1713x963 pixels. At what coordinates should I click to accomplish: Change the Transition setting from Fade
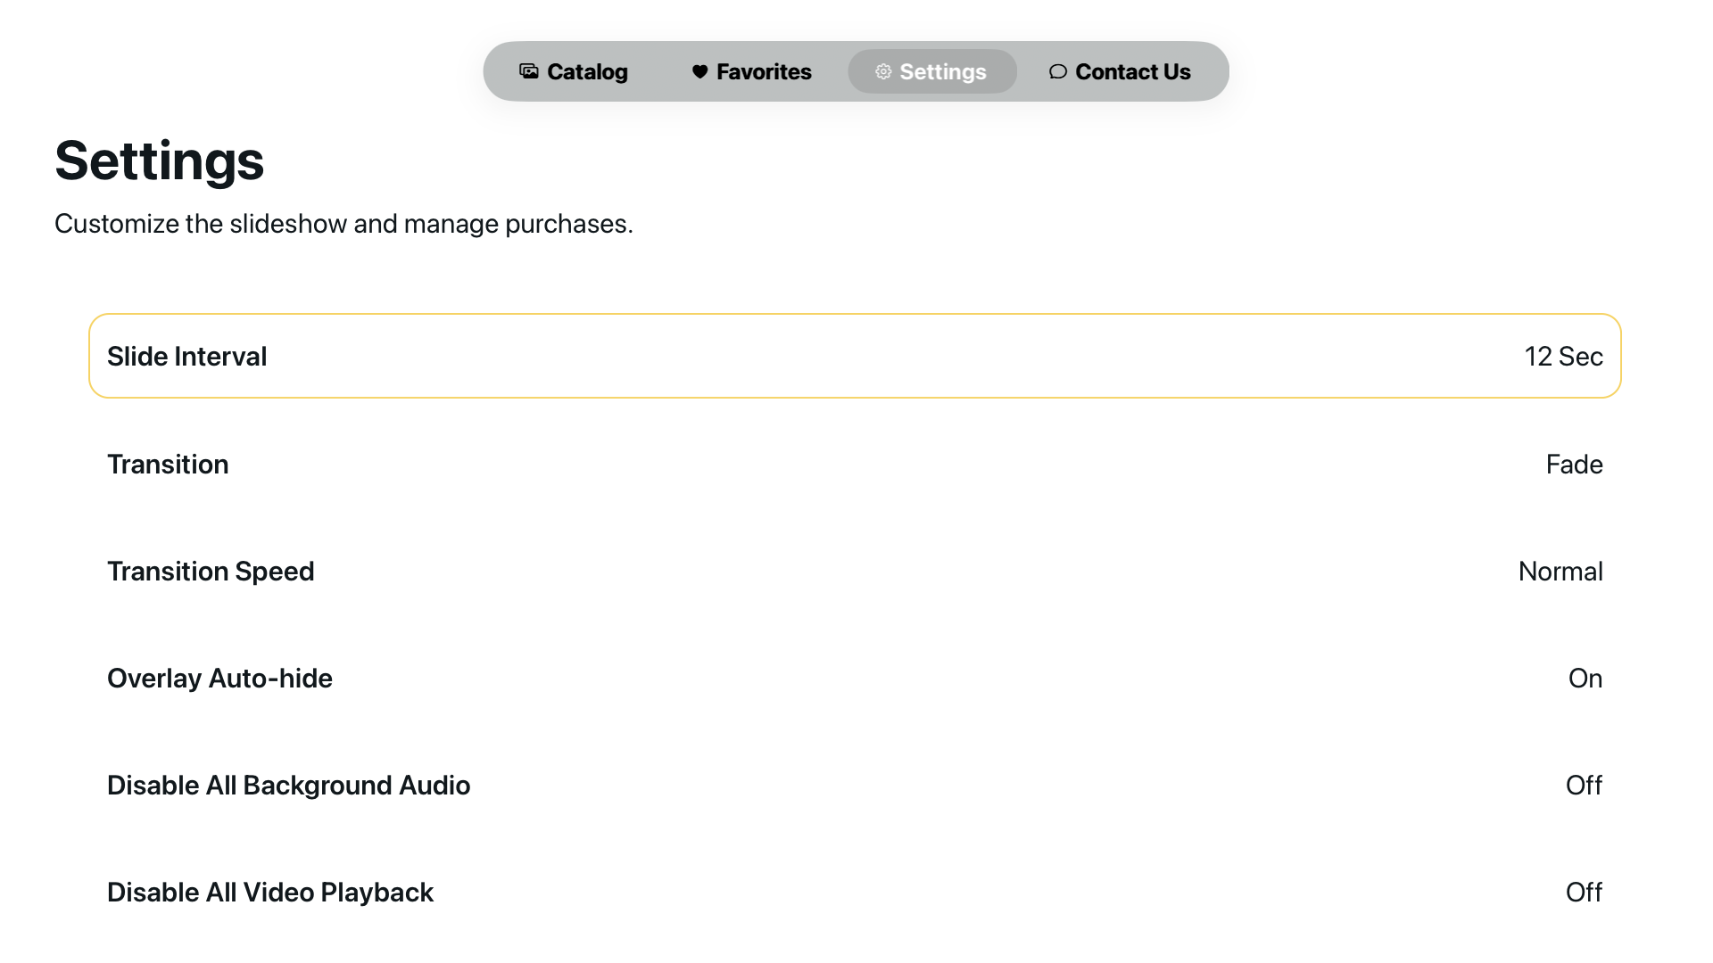click(x=855, y=464)
